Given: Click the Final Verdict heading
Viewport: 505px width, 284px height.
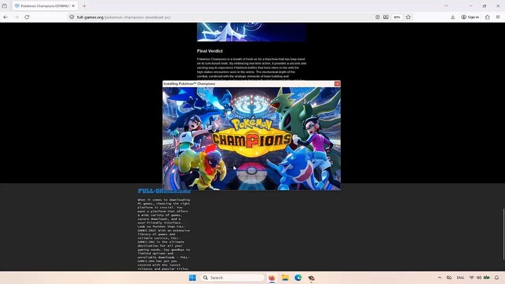Looking at the screenshot, I should click(x=210, y=51).
